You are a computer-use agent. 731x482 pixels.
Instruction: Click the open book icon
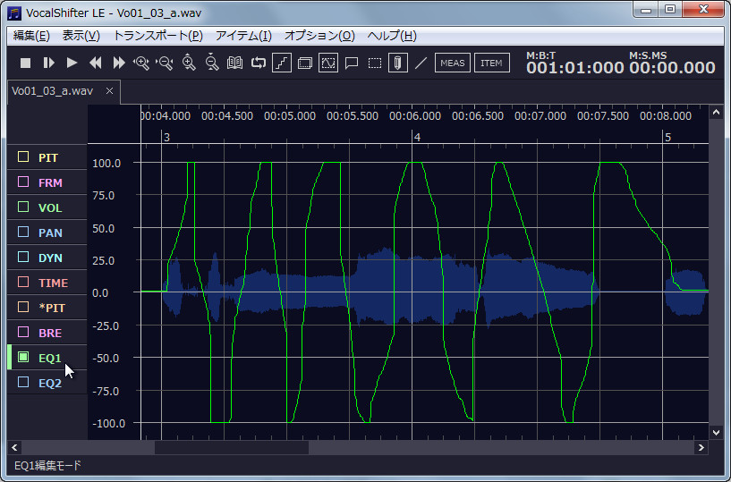(x=235, y=63)
